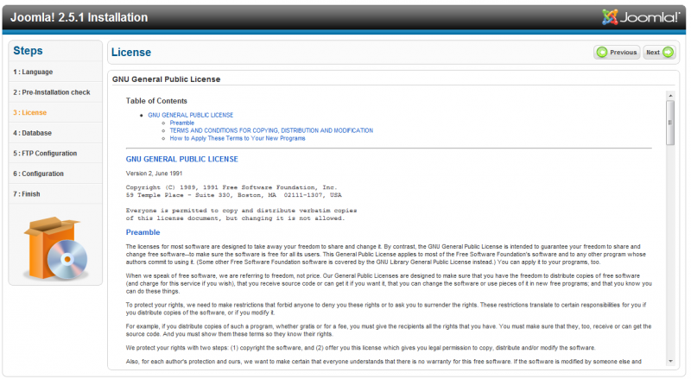Image resolution: width=691 pixels, height=379 pixels.
Task: Click paragraph starting 'To protect your rights'
Action: [386, 308]
